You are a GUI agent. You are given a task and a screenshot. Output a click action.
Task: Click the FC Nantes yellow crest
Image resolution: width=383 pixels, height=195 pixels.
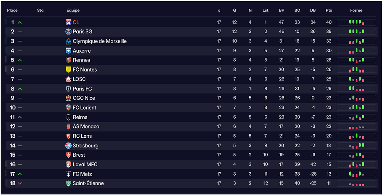pos(68,69)
